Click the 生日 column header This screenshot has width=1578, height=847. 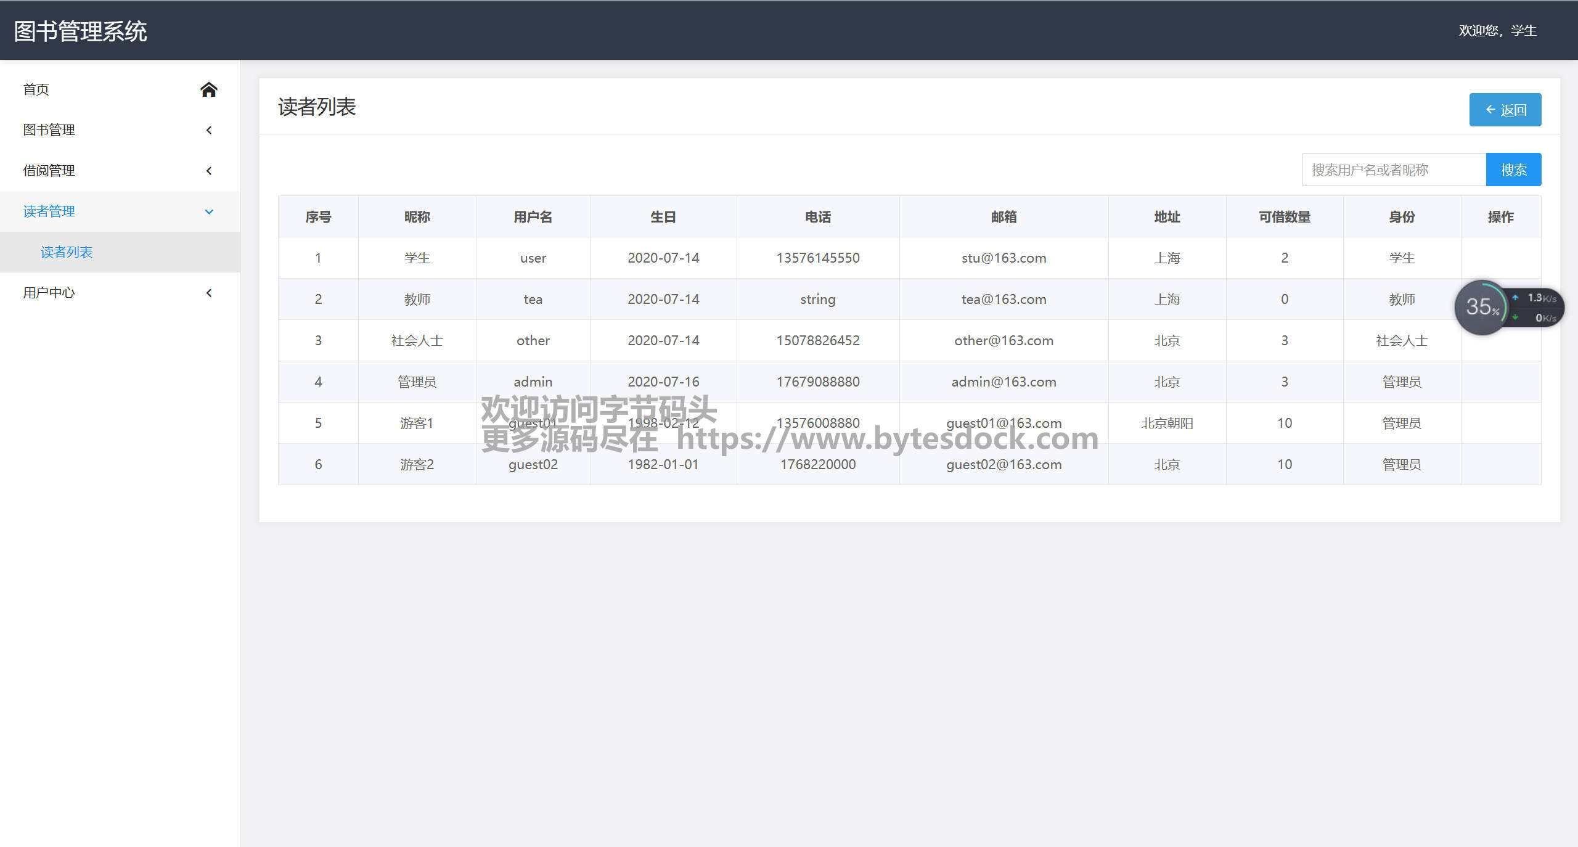663,217
